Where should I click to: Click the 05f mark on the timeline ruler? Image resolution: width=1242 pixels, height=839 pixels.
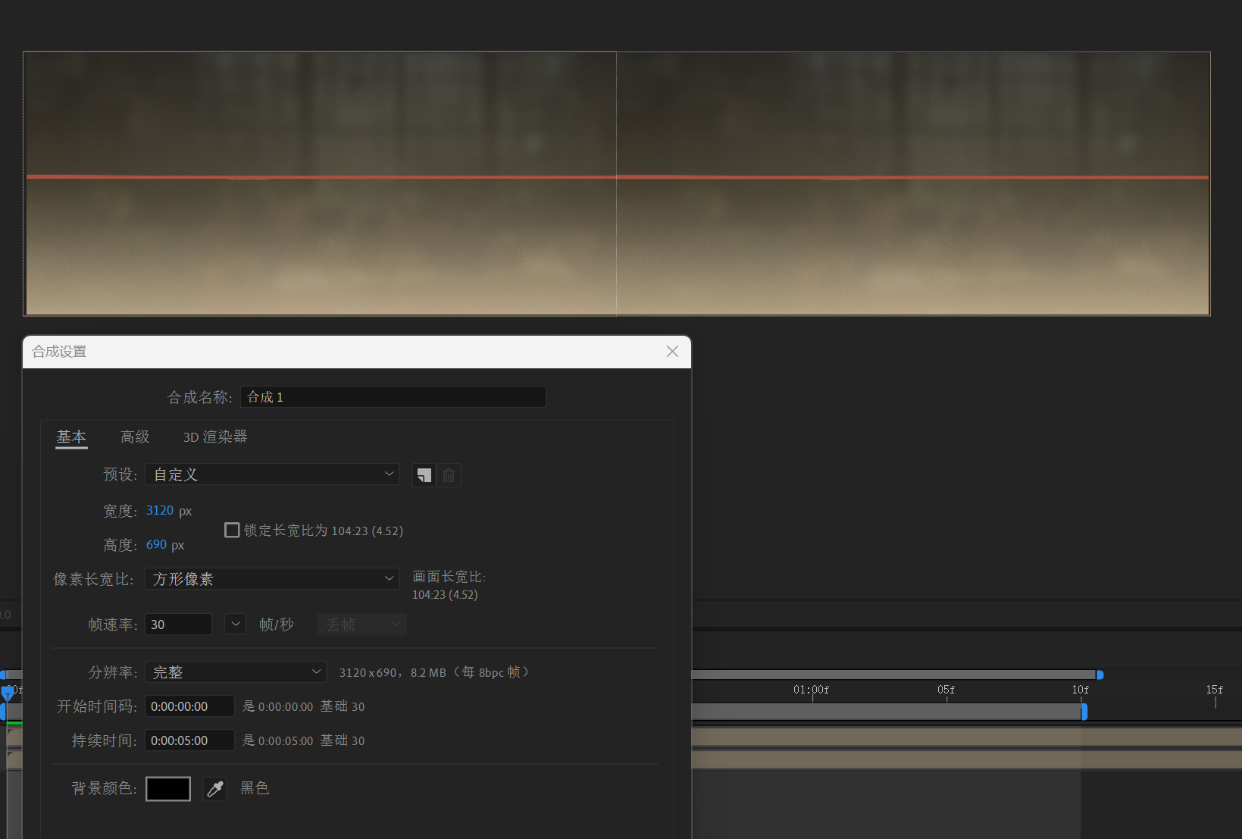pos(946,690)
